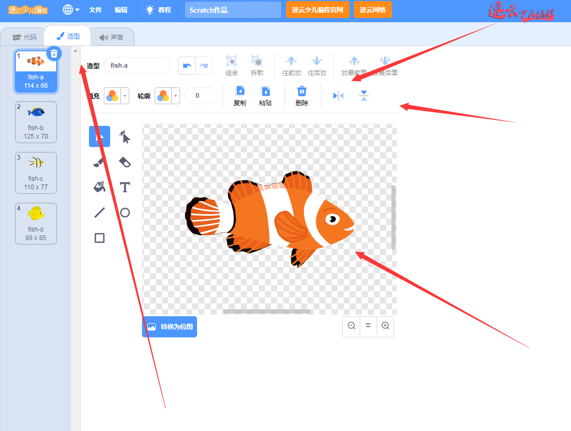
Task: Open the 速云少儿编程官网 link
Action: click(317, 10)
